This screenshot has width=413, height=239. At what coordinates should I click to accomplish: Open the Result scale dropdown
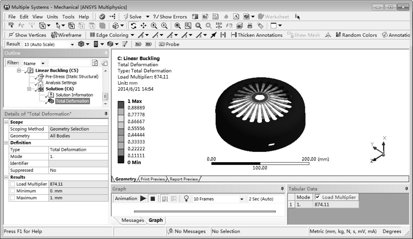pos(72,44)
